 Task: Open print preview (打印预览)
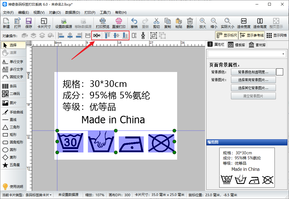[x=102, y=23]
